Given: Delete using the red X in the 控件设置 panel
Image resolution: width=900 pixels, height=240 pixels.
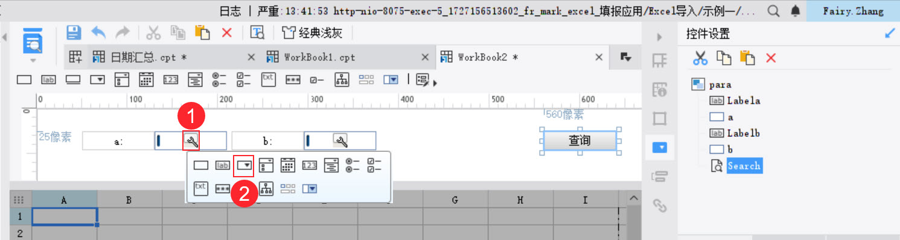Looking at the screenshot, I should click(x=771, y=58).
